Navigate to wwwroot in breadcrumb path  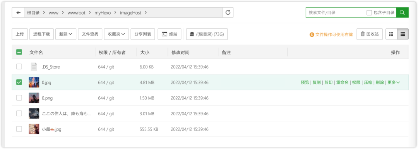pyautogui.click(x=77, y=13)
